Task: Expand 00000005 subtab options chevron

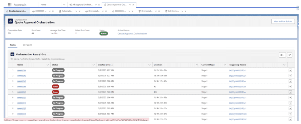Action: tap(49, 11)
